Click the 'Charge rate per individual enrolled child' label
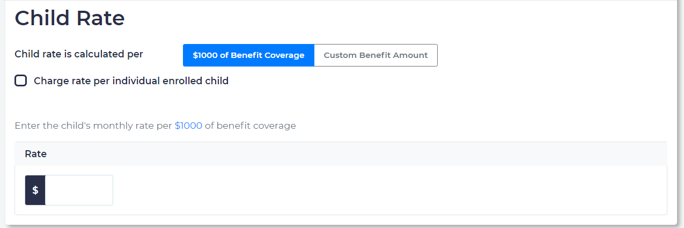Screen dimensions: 684x228 [131, 81]
